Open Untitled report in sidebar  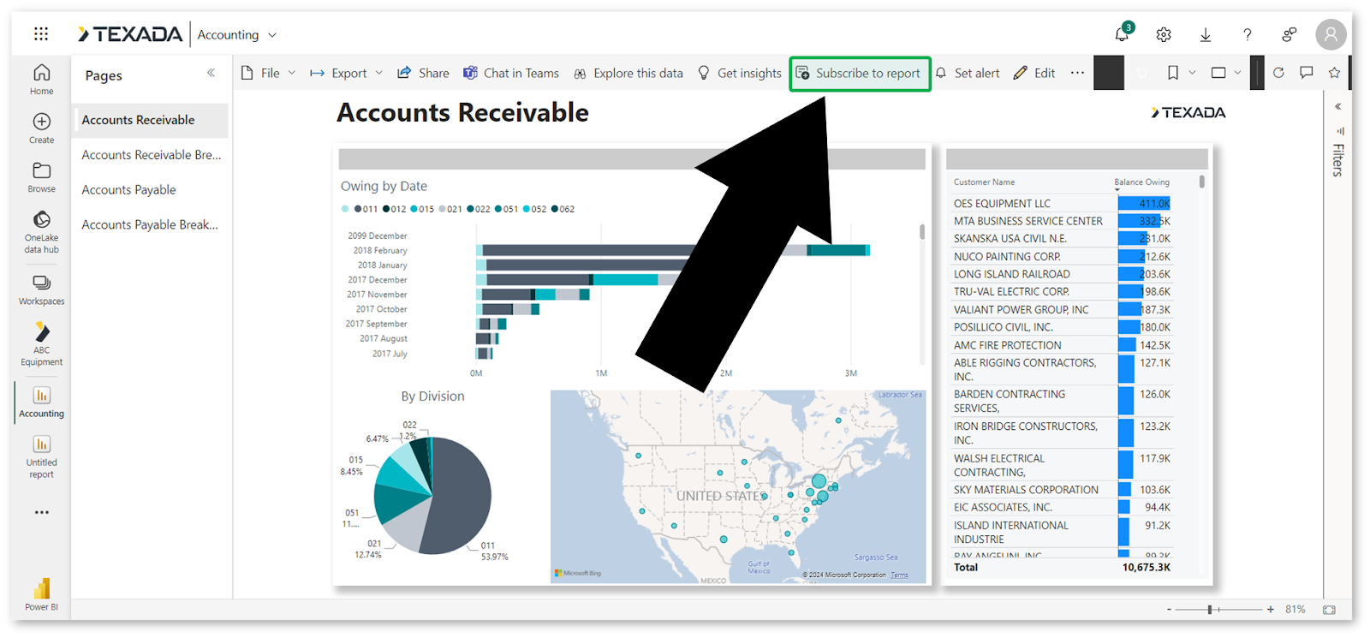click(x=41, y=456)
